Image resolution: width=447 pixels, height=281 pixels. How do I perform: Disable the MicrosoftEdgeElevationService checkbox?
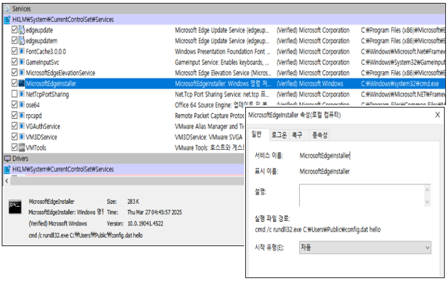[15, 73]
